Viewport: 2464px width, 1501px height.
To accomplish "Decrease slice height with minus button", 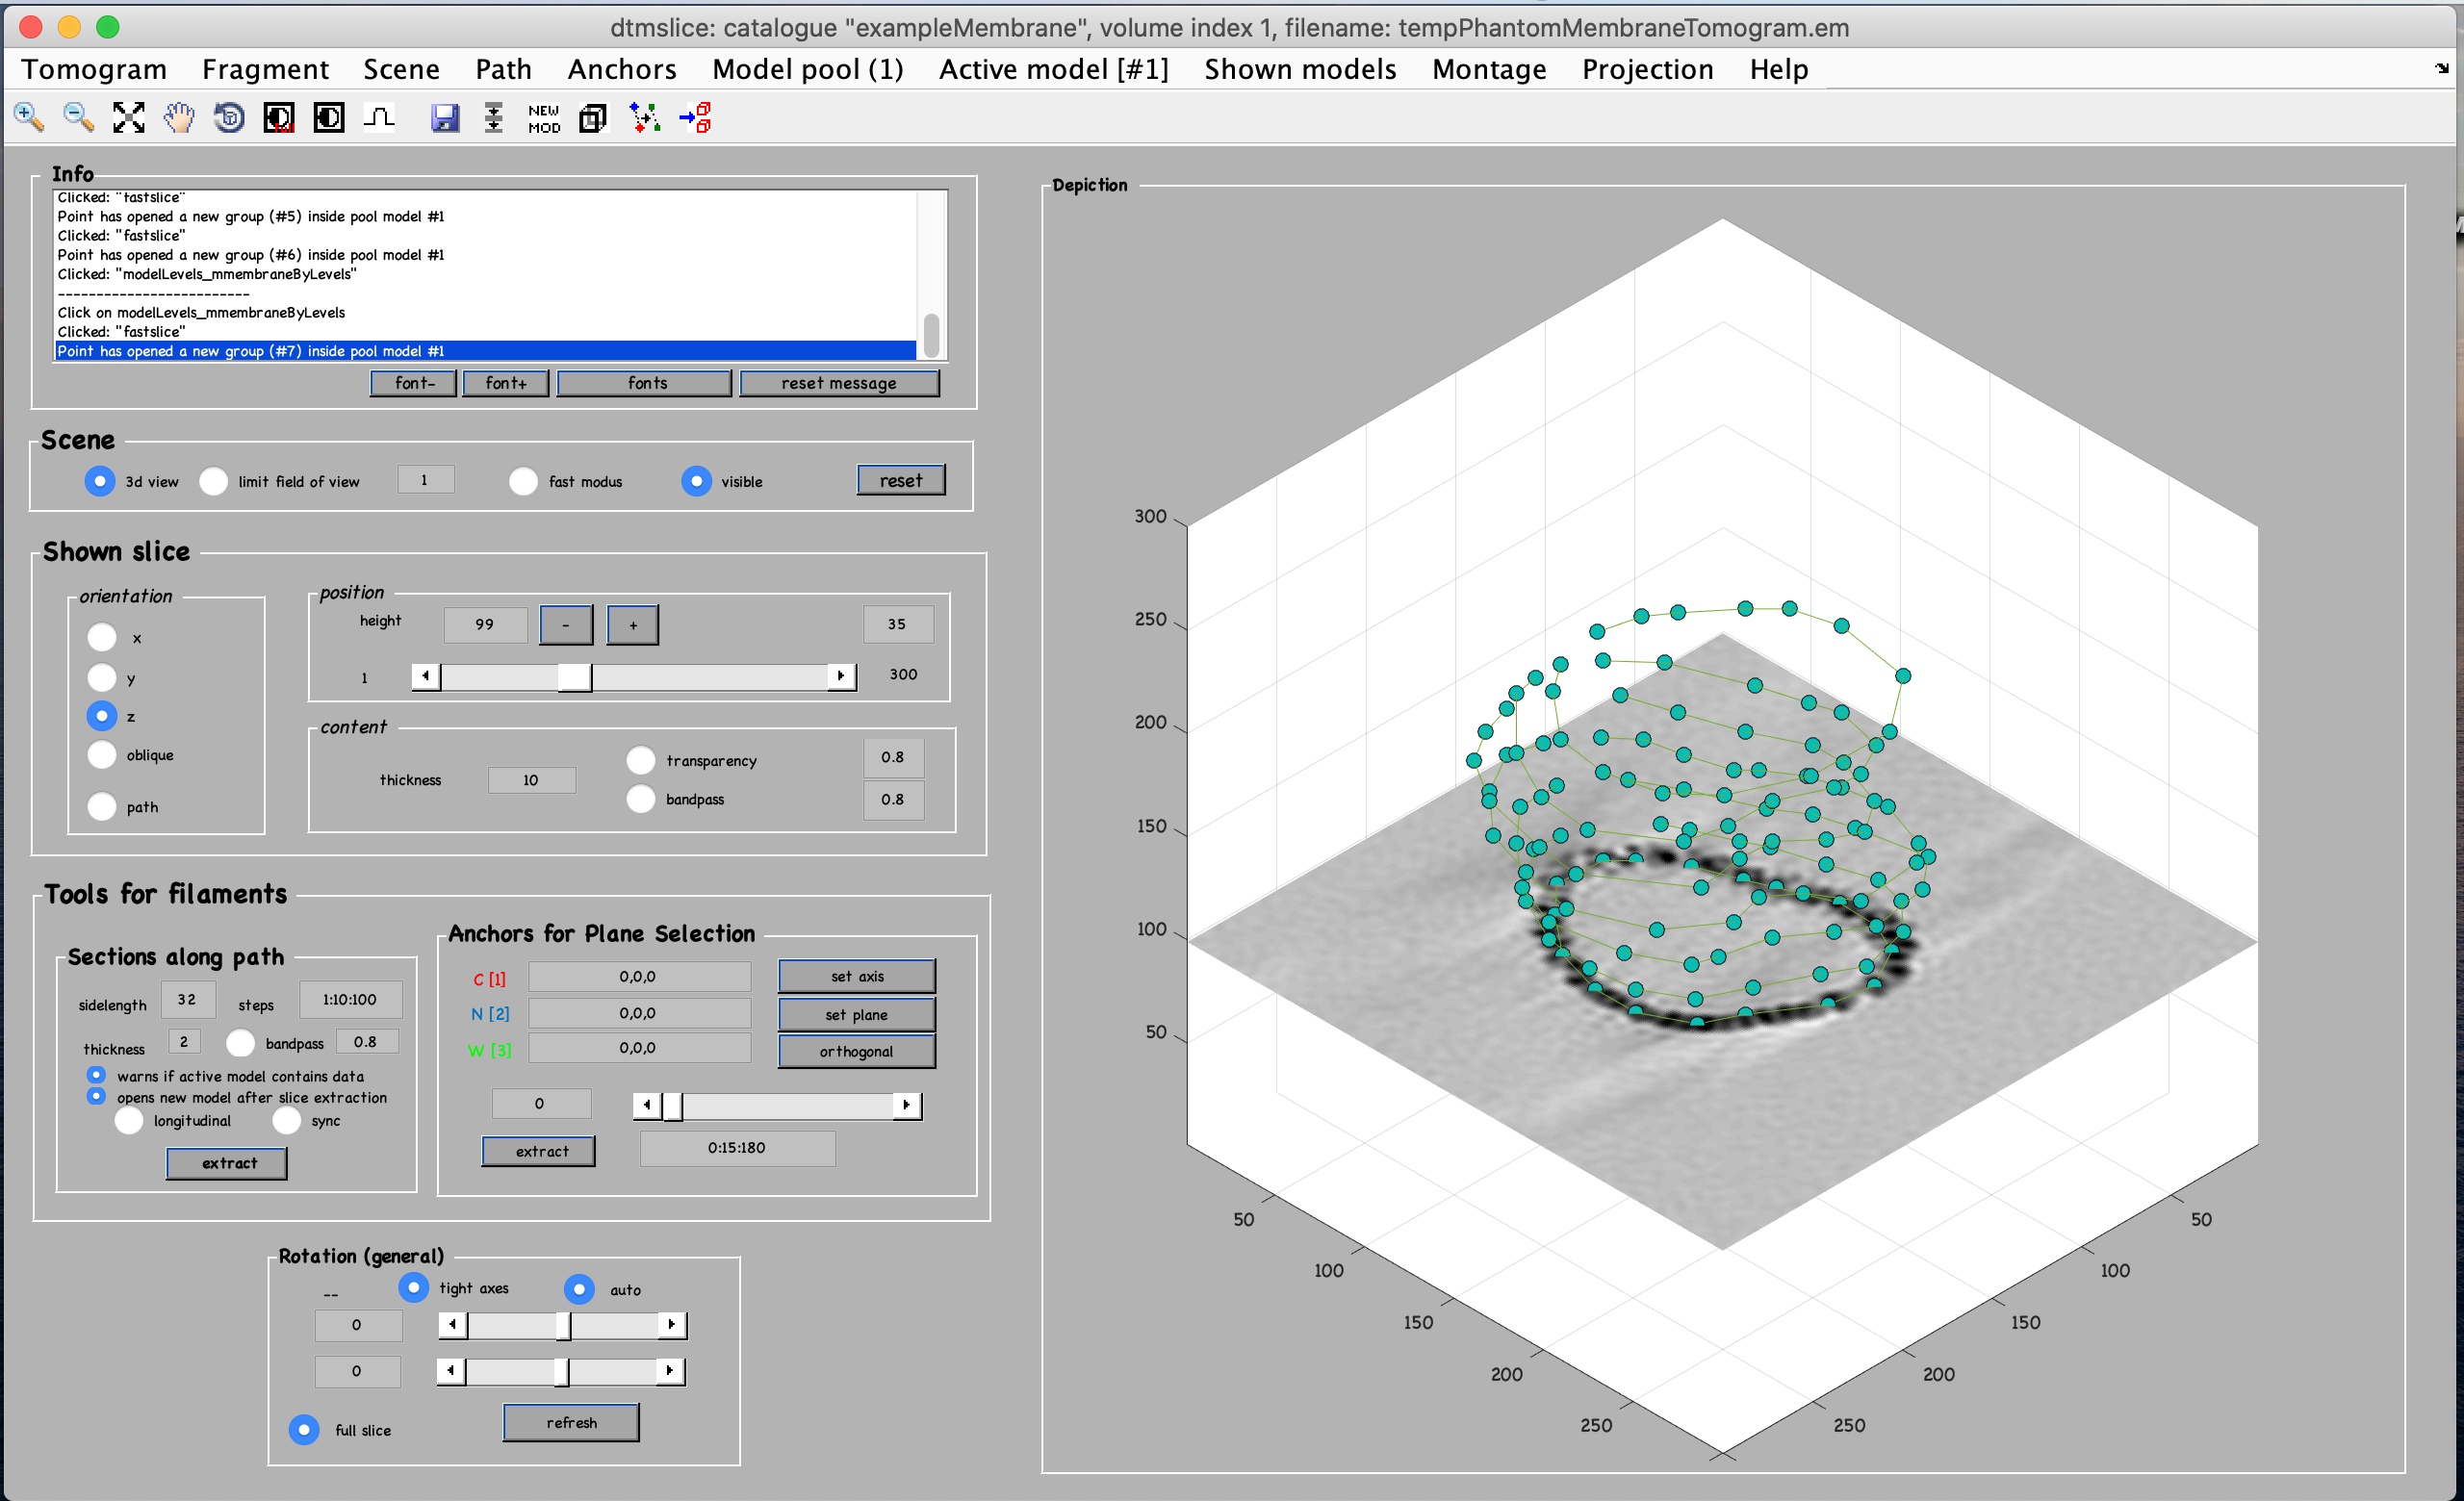I will click(x=566, y=624).
